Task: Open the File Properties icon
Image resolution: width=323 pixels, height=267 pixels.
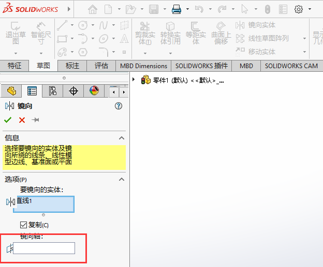Action: [x=283, y=9]
